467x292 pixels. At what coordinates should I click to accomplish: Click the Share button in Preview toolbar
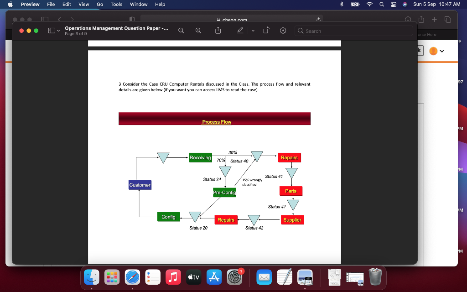218,31
